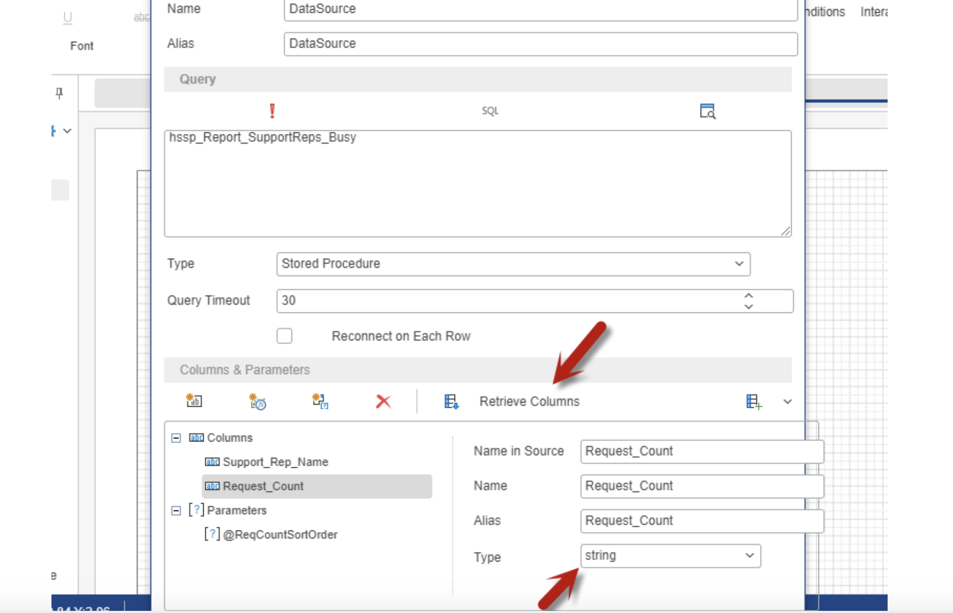This screenshot has width=953, height=613.
Task: Click the red exclamation Run query icon
Action: point(272,111)
